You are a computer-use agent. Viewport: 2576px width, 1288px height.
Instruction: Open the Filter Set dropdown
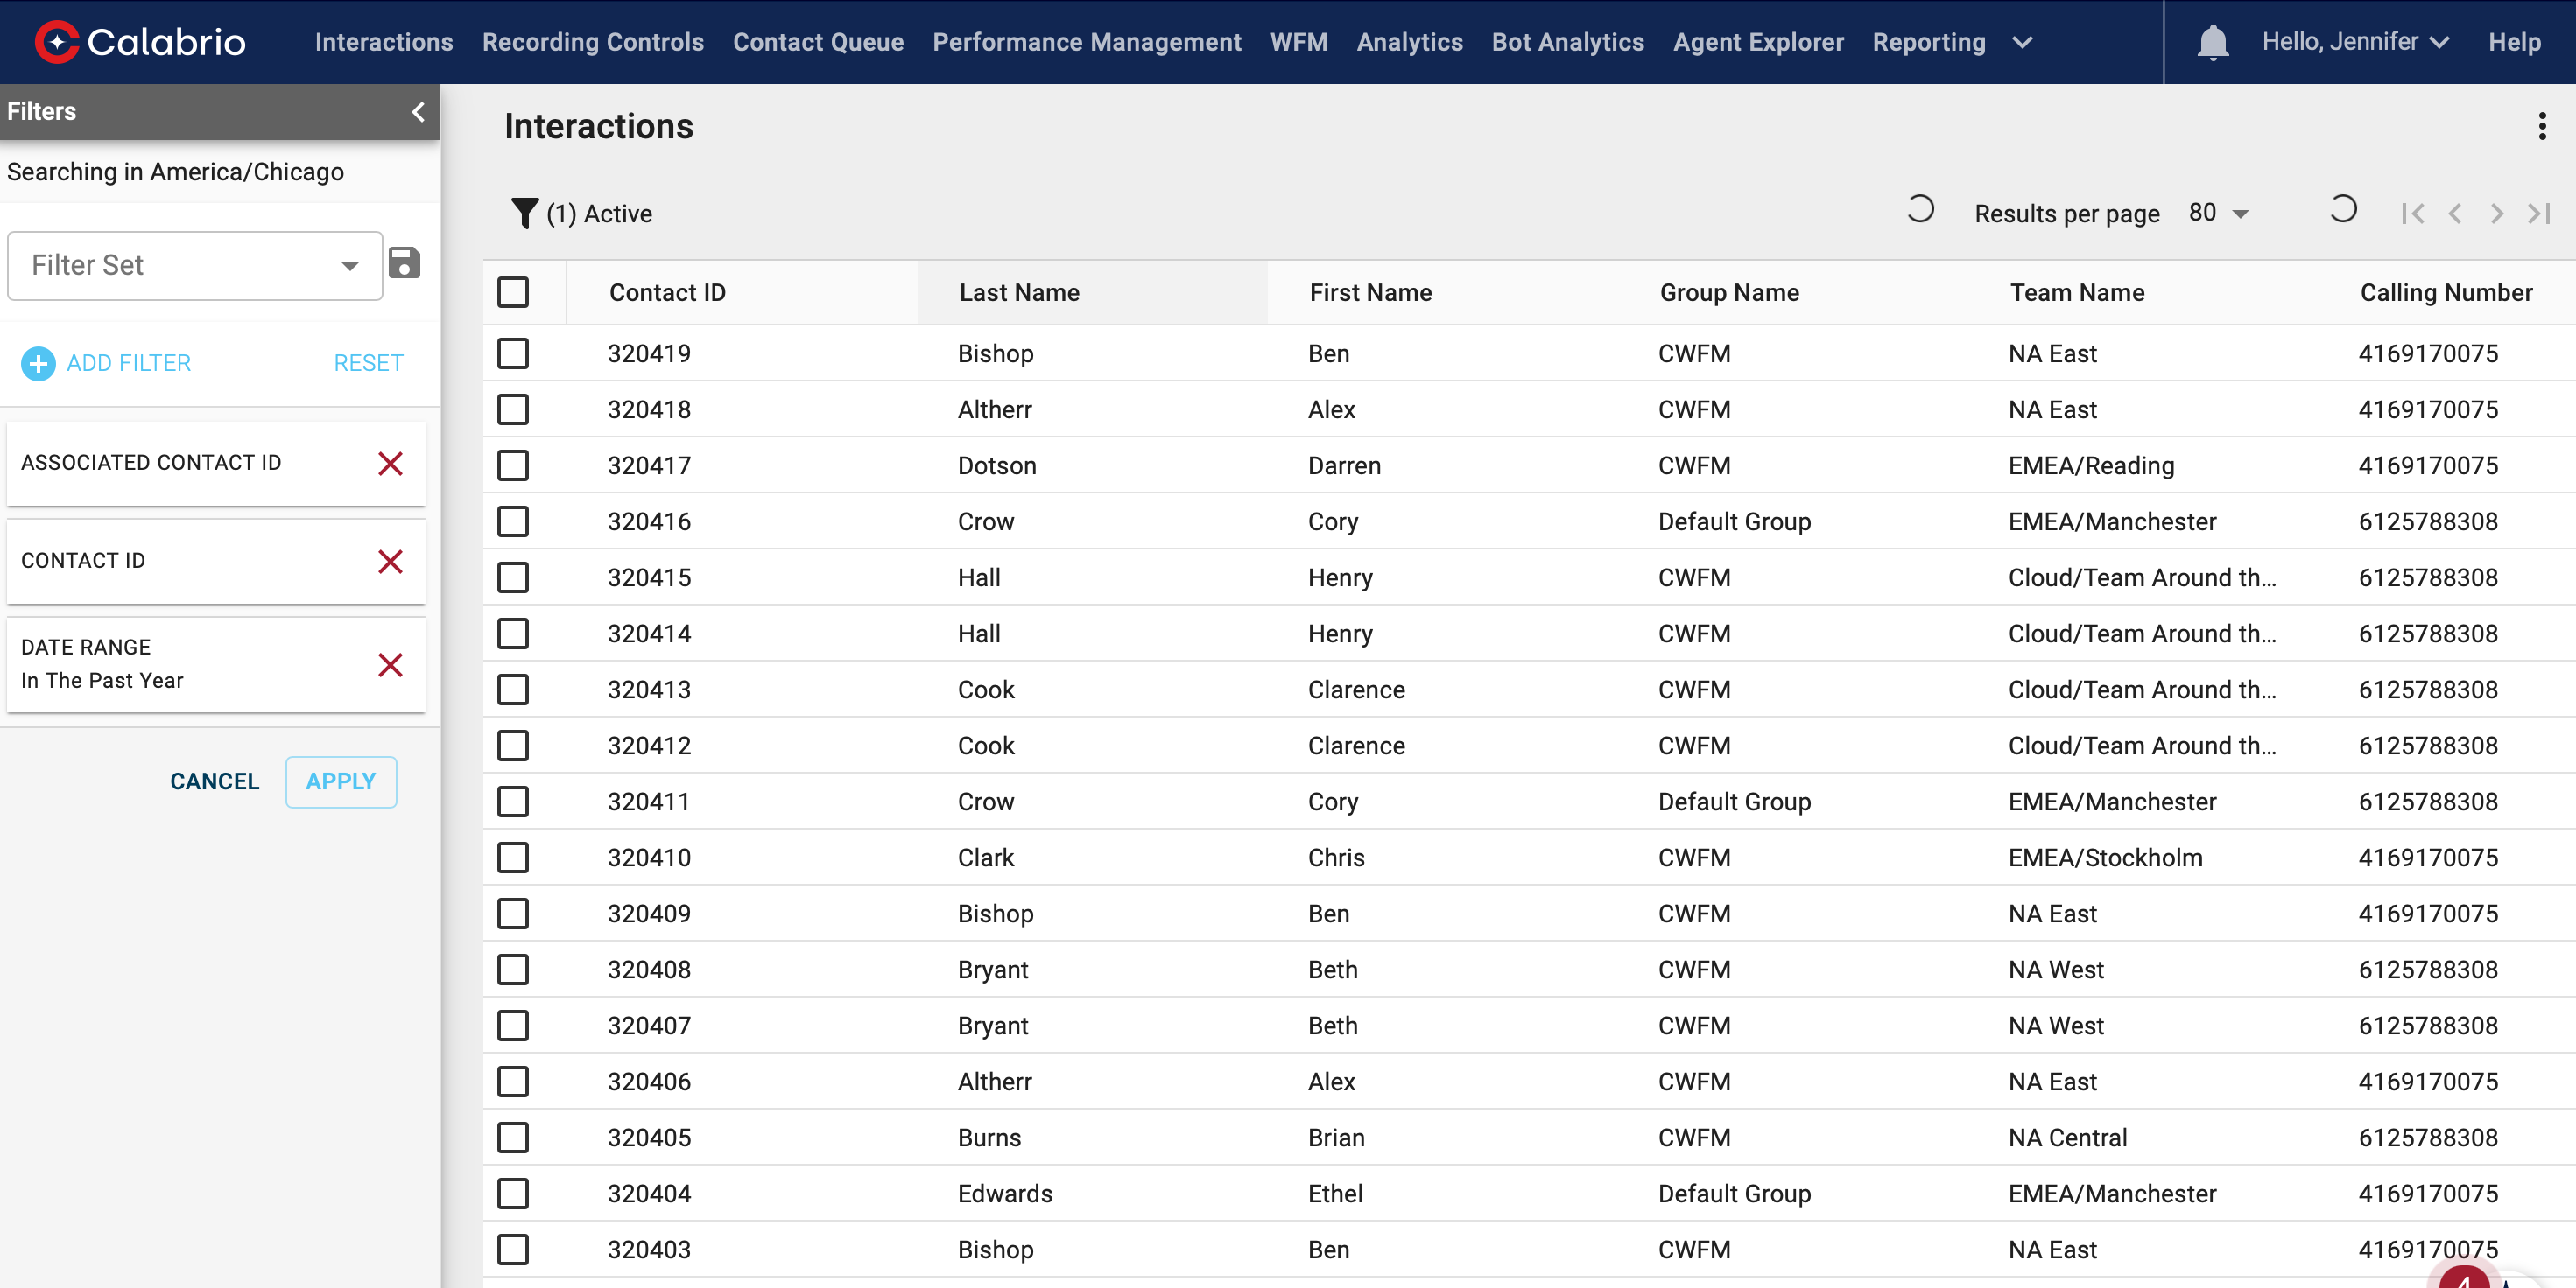(x=195, y=266)
